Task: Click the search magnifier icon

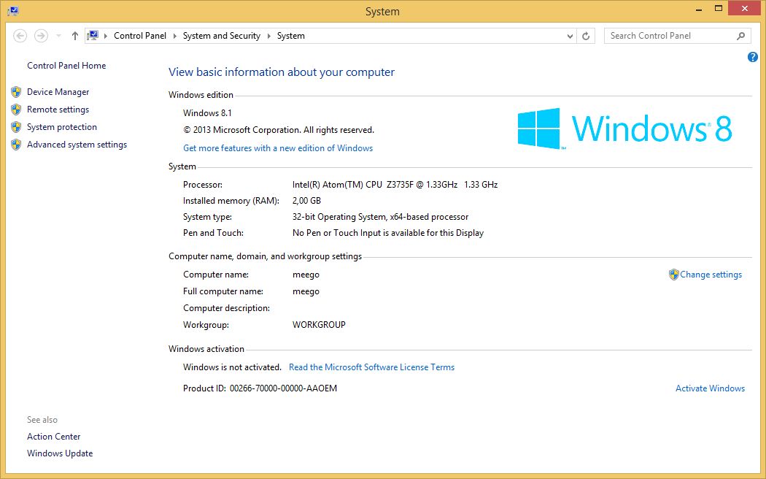Action: coord(740,36)
